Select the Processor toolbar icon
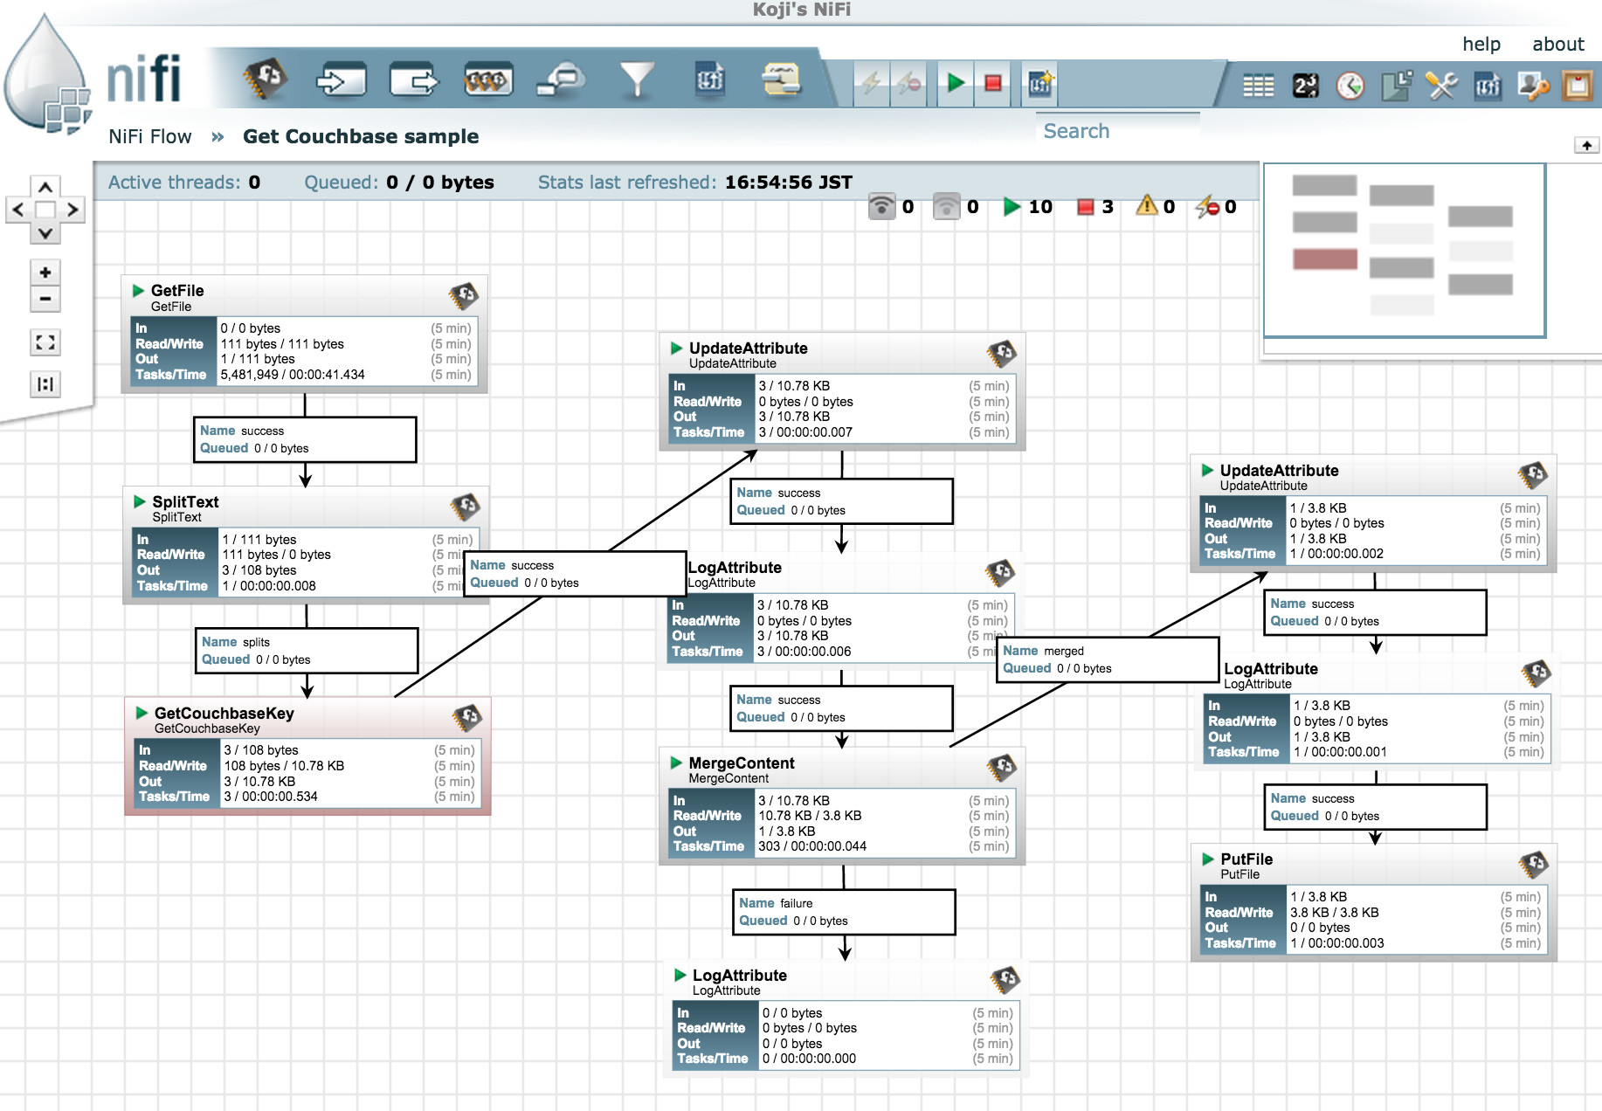1602x1111 pixels. 266,80
